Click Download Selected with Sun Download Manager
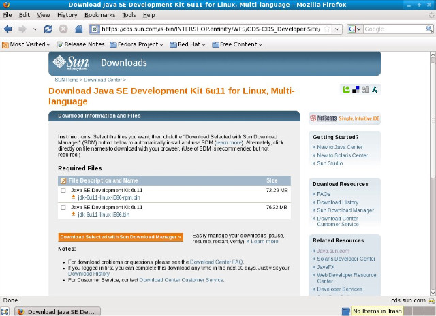The width and height of the screenshot is (436, 316). click(121, 237)
